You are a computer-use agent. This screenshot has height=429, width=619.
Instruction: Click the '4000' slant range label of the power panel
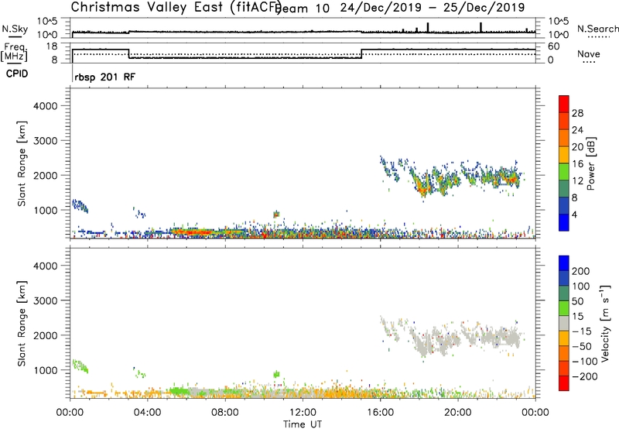point(46,106)
